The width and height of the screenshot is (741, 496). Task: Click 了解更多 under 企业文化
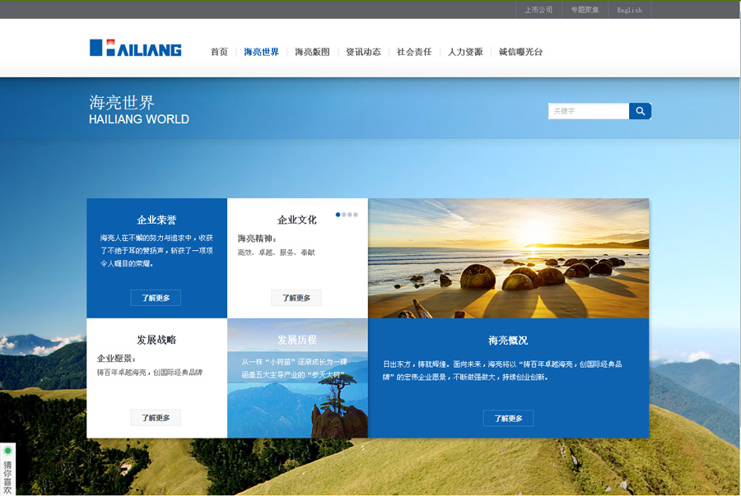tap(296, 298)
